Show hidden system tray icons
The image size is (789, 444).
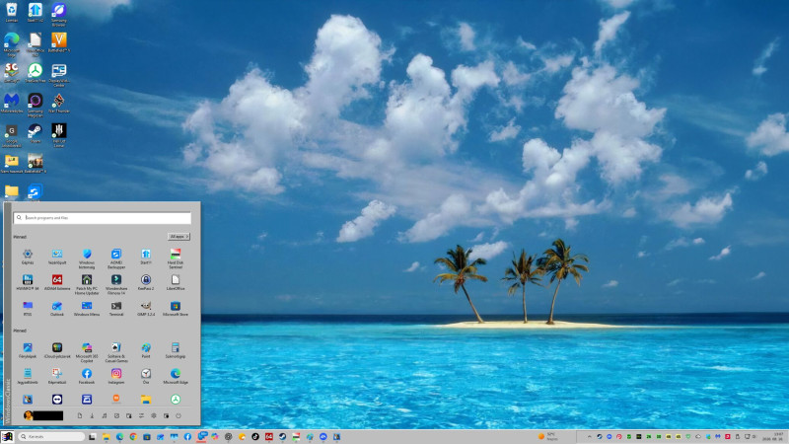pyautogui.click(x=589, y=436)
